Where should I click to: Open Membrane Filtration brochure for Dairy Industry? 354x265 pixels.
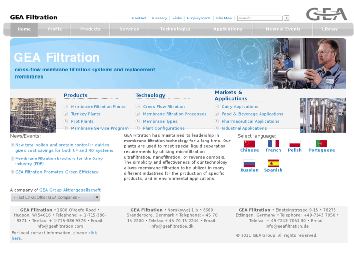pyautogui.click(x=59, y=161)
